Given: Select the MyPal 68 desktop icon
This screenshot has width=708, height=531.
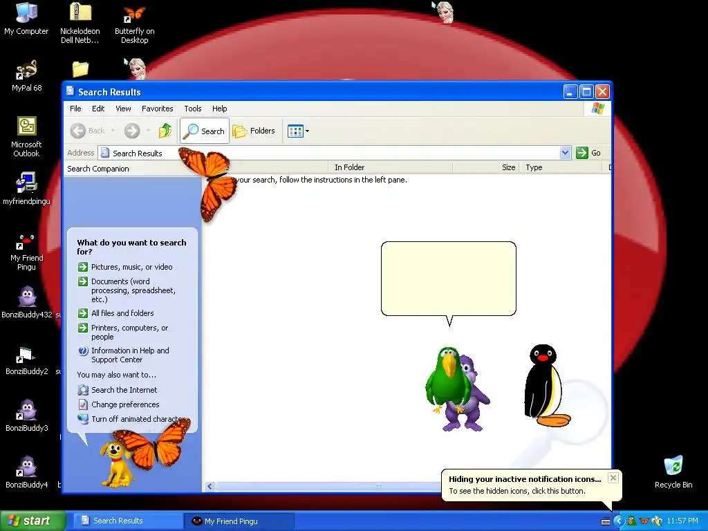Looking at the screenshot, I should pyautogui.click(x=26, y=76).
